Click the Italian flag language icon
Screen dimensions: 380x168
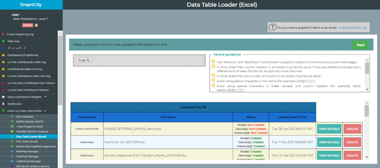(36, 25)
